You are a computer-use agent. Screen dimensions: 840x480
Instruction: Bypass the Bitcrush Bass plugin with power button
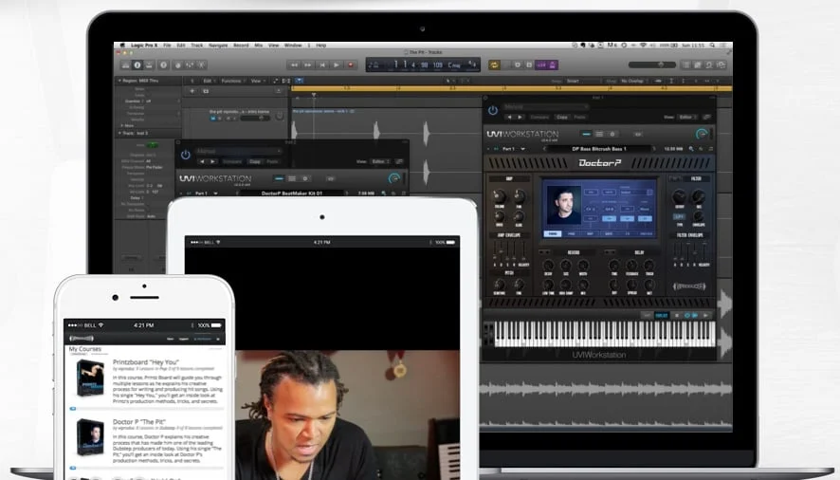point(493,110)
